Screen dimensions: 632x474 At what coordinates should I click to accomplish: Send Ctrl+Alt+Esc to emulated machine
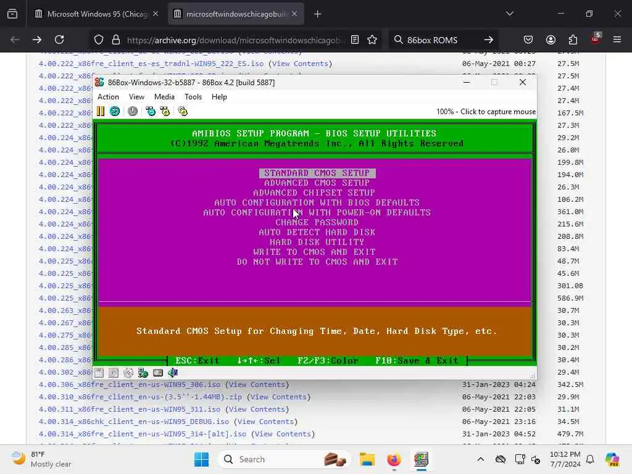[165, 111]
